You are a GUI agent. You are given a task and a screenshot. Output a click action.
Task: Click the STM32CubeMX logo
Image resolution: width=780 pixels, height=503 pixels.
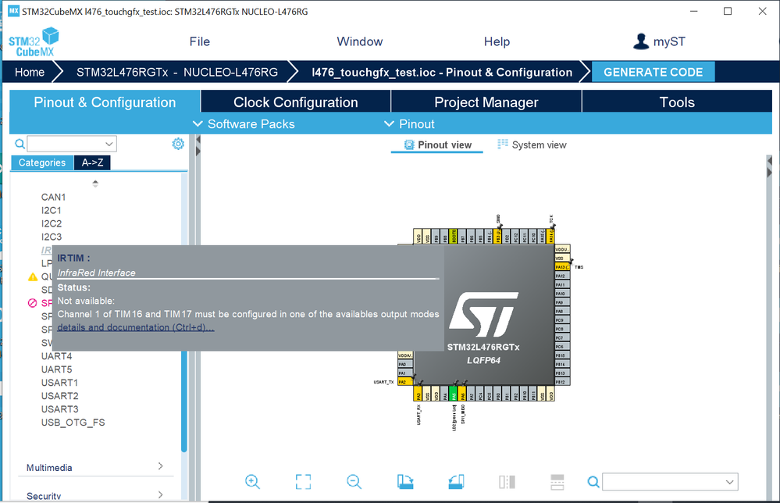pos(34,42)
